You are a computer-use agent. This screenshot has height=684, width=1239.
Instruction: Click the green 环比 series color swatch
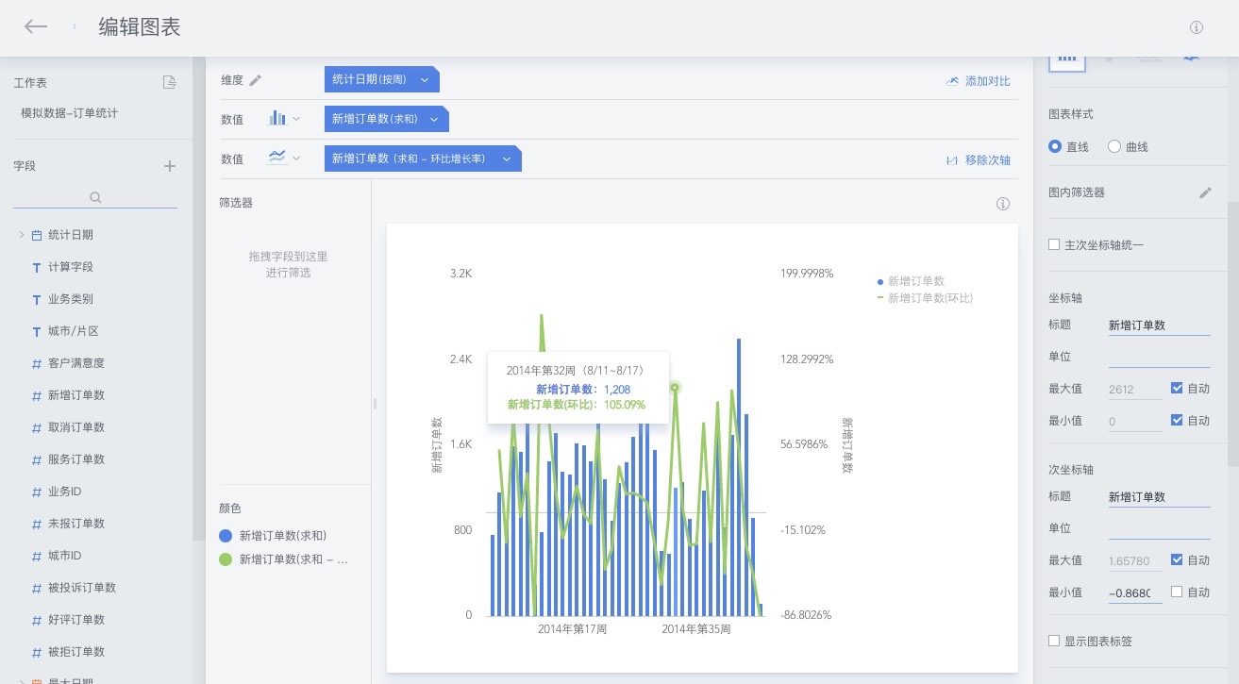(226, 559)
